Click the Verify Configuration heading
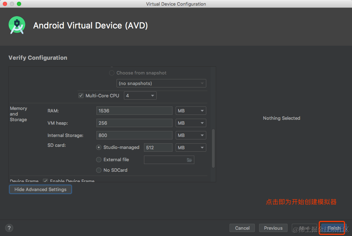This screenshot has width=352, height=236. click(x=38, y=58)
